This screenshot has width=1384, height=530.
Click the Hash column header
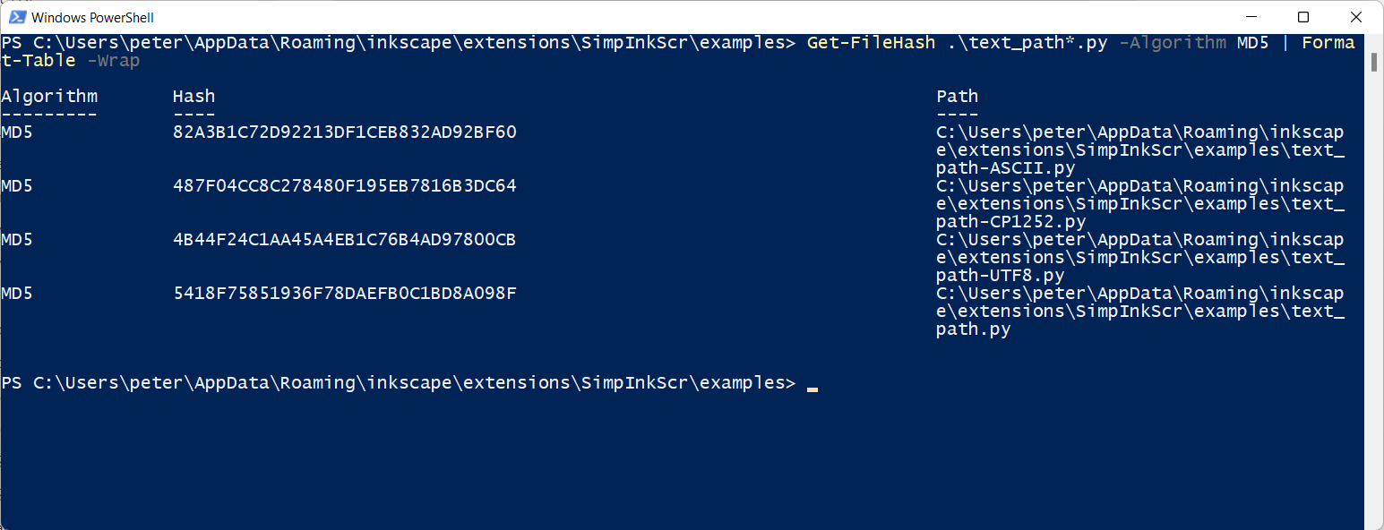click(x=193, y=96)
